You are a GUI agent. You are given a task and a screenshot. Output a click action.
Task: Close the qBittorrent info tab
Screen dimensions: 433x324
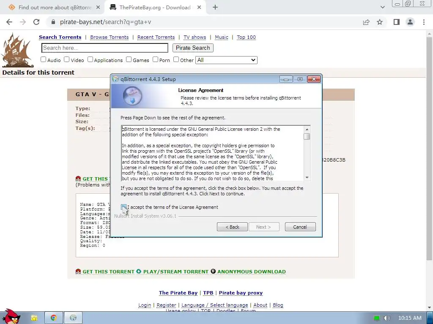pyautogui.click(x=98, y=8)
